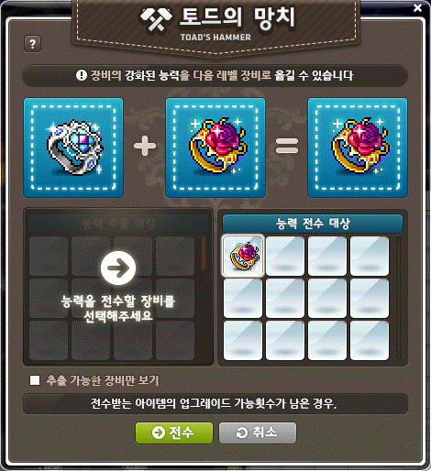Click the white arrow circle icon

tap(118, 268)
